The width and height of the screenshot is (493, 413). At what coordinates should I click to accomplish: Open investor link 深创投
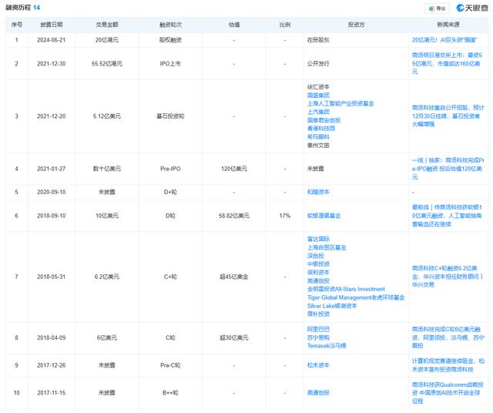[315, 256]
